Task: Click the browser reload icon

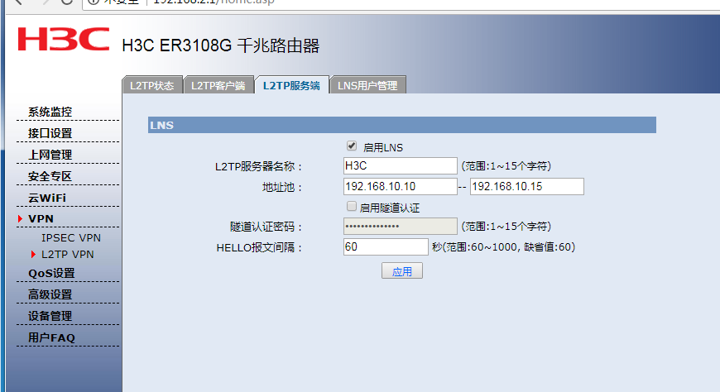Action: [66, 2]
